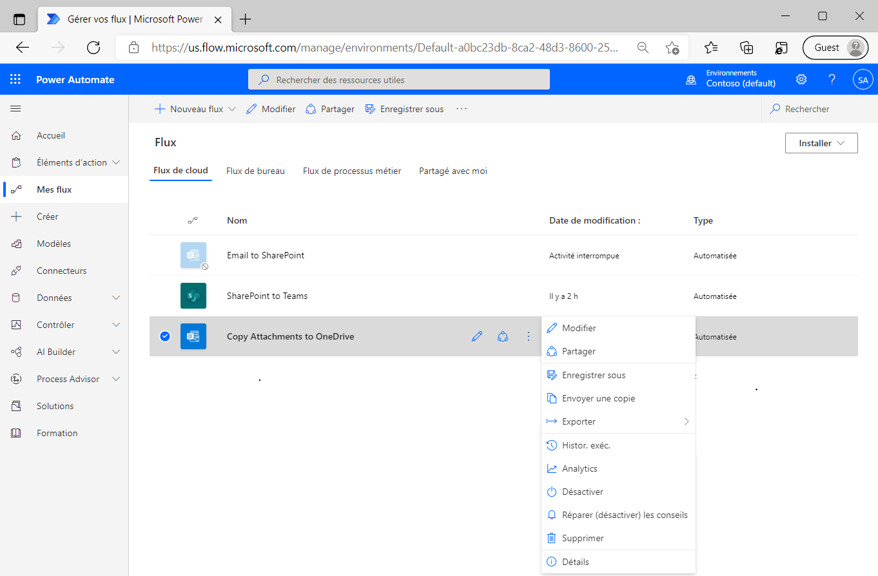The image size is (878, 576).
Task: Click the zoom magnifier in address bar
Action: [643, 48]
